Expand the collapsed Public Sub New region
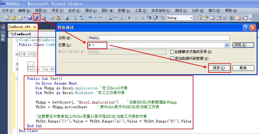The height and width of the screenshot is (134, 259). coord(17,69)
